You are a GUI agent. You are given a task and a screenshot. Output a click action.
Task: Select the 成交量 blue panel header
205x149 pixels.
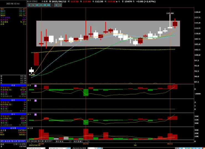[13, 128]
